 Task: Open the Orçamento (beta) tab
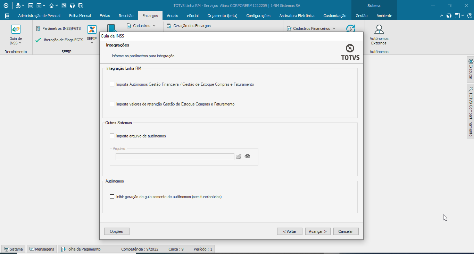click(x=222, y=16)
